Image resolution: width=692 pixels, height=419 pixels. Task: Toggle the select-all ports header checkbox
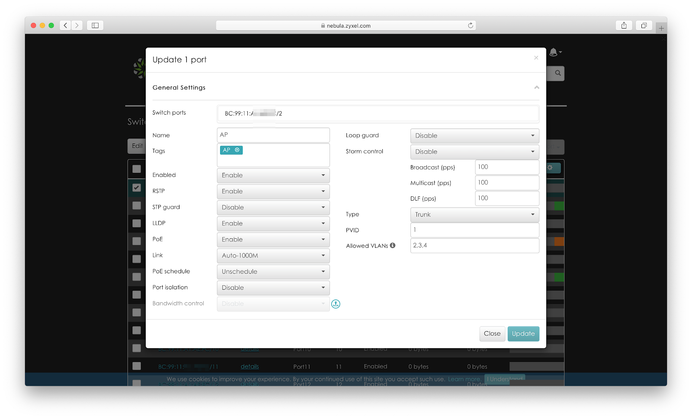coord(137,169)
